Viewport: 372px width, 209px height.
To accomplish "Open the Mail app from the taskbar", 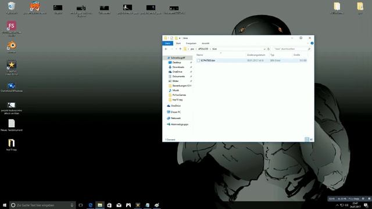I will pos(119,205).
